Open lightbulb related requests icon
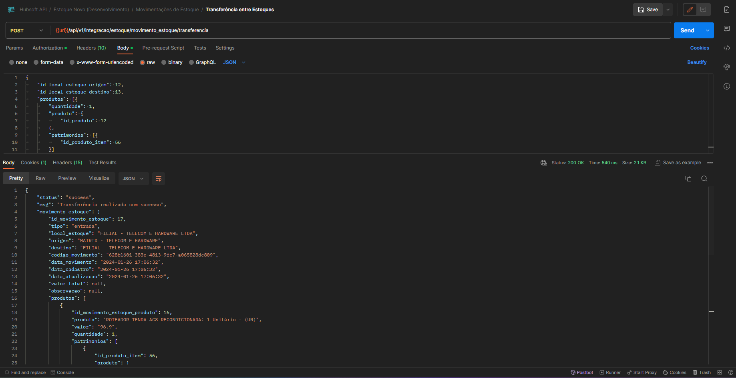 tap(727, 67)
